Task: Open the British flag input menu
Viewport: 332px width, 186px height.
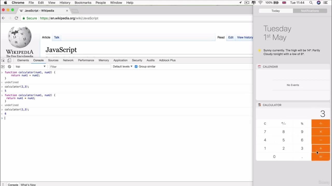Action: (x=284, y=3)
